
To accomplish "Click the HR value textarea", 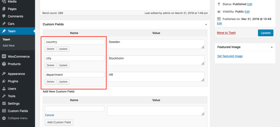I will (156, 77).
